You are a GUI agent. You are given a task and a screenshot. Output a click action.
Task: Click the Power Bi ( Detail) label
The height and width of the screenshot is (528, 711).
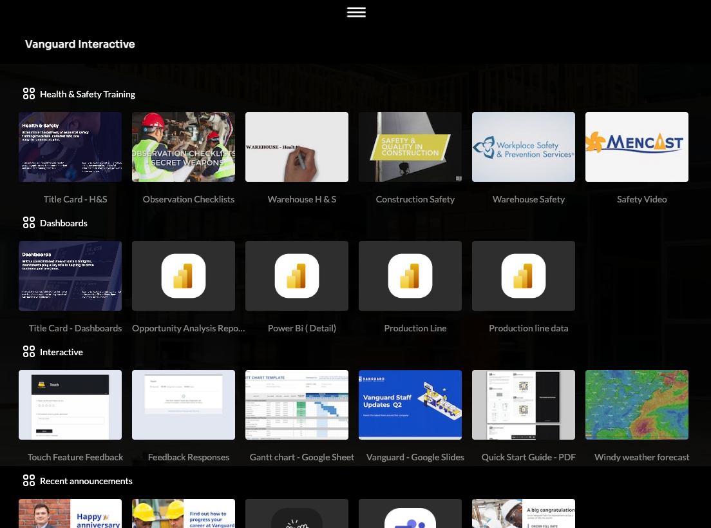pos(302,328)
